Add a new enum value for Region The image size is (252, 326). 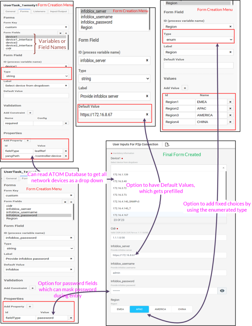[185, 88]
